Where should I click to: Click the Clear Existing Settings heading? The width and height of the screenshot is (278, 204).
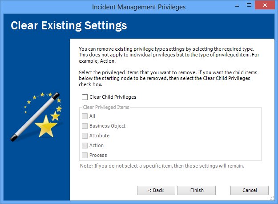pyautogui.click(x=69, y=25)
